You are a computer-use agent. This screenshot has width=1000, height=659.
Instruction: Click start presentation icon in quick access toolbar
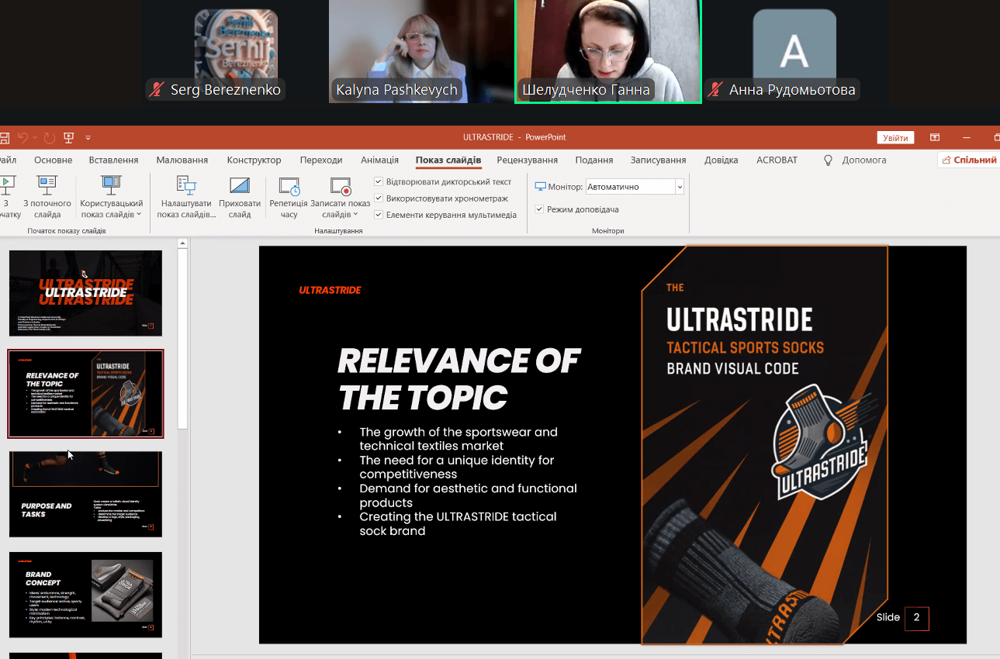[x=69, y=137]
